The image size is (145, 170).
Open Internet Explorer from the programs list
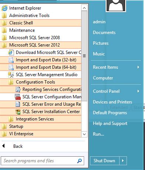pos(25,8)
